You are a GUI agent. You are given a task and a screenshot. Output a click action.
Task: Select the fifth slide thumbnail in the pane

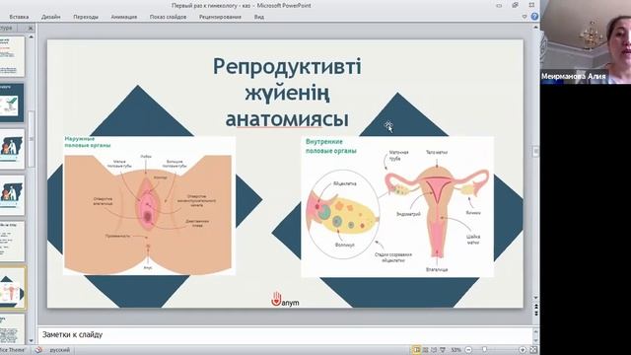pos(12,241)
